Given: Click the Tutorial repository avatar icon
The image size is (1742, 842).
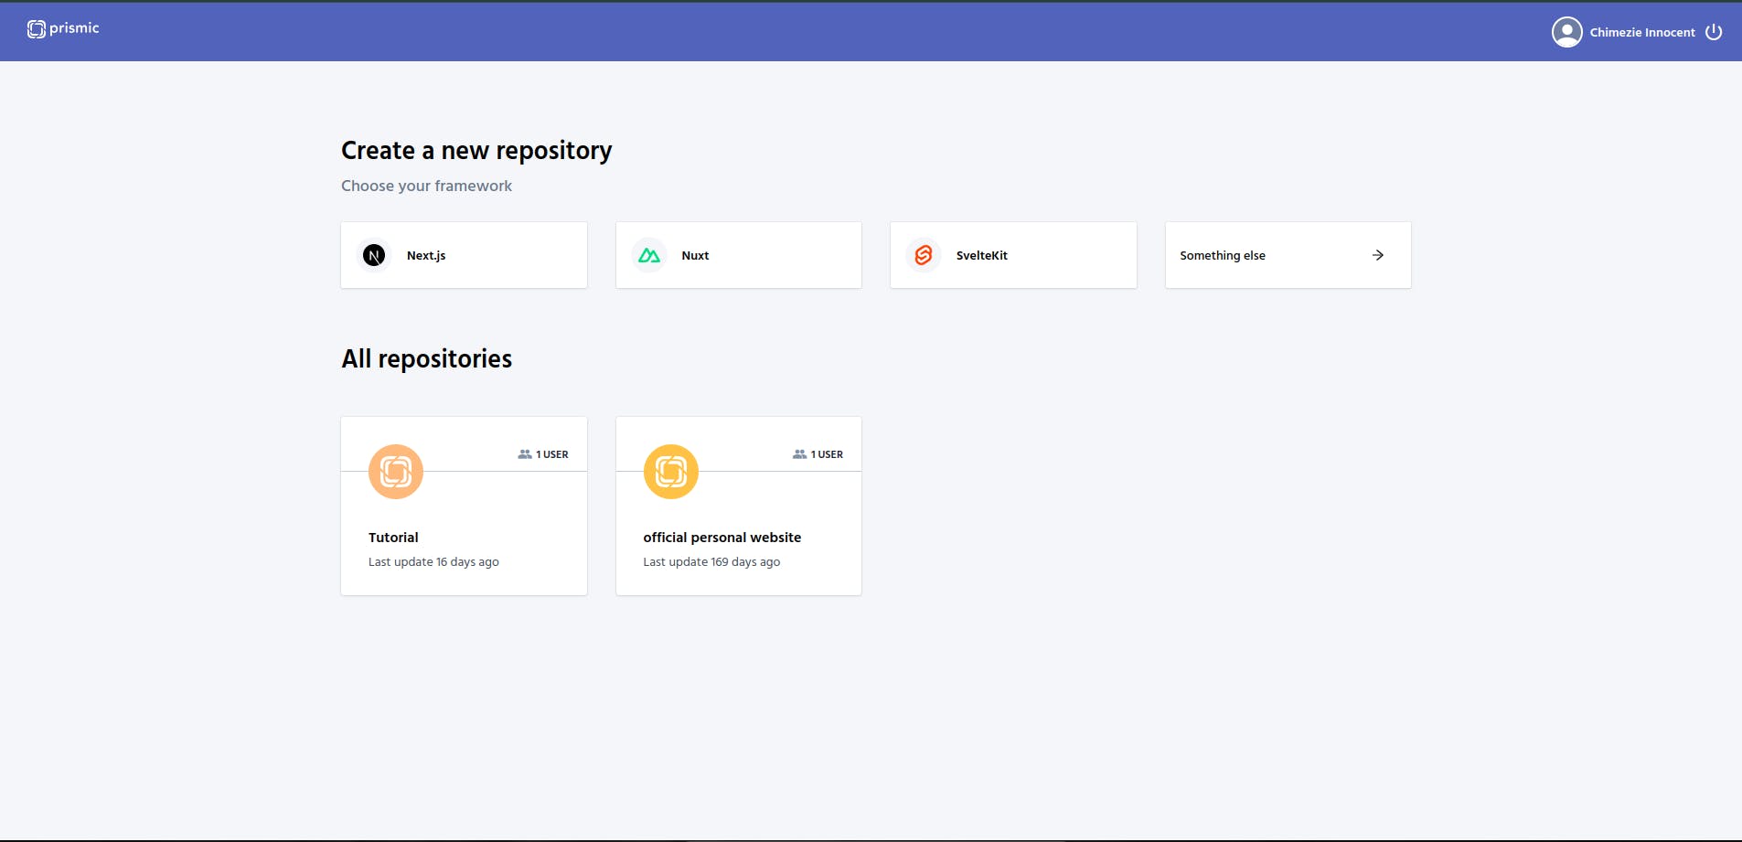Looking at the screenshot, I should [396, 472].
